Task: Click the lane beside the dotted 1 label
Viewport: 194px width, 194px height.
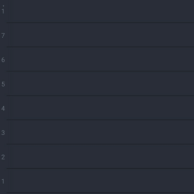Action: click(x=100, y=11)
